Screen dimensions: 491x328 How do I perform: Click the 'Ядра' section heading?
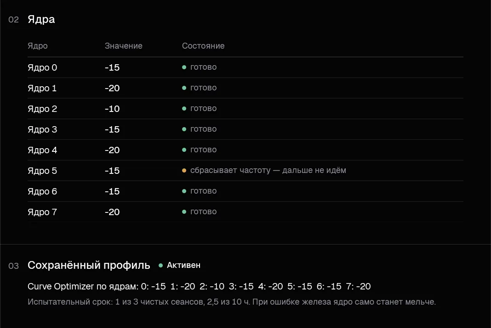pyautogui.click(x=41, y=19)
